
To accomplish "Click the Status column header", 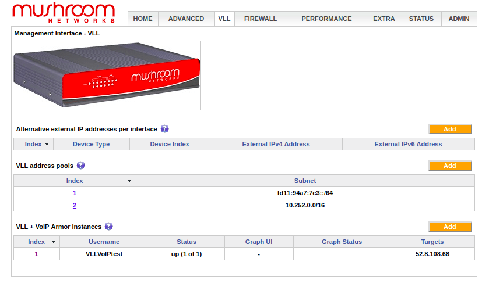I will click(187, 242).
